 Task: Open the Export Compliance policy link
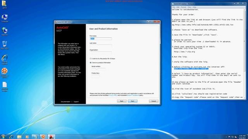pos(133,95)
